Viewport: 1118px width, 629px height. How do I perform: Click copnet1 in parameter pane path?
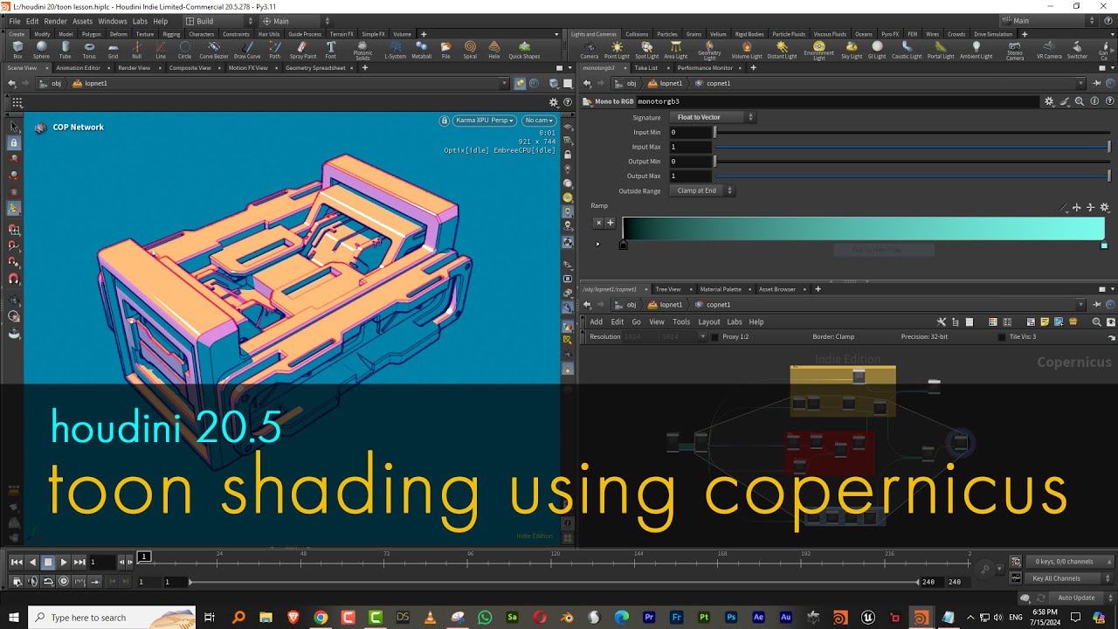pos(718,83)
